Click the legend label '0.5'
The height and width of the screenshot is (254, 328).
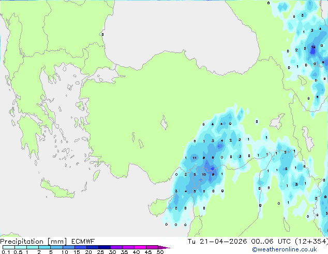coord(18,252)
